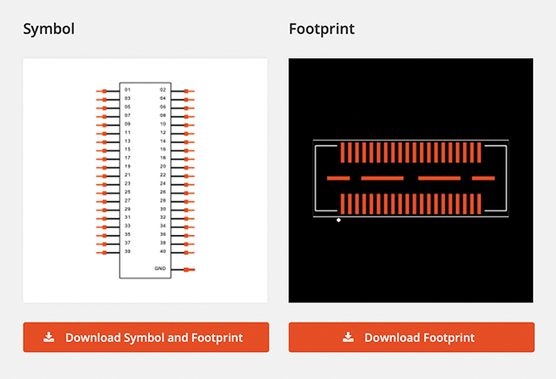Click the long left center pad in footprint
The image size is (556, 379).
(382, 178)
